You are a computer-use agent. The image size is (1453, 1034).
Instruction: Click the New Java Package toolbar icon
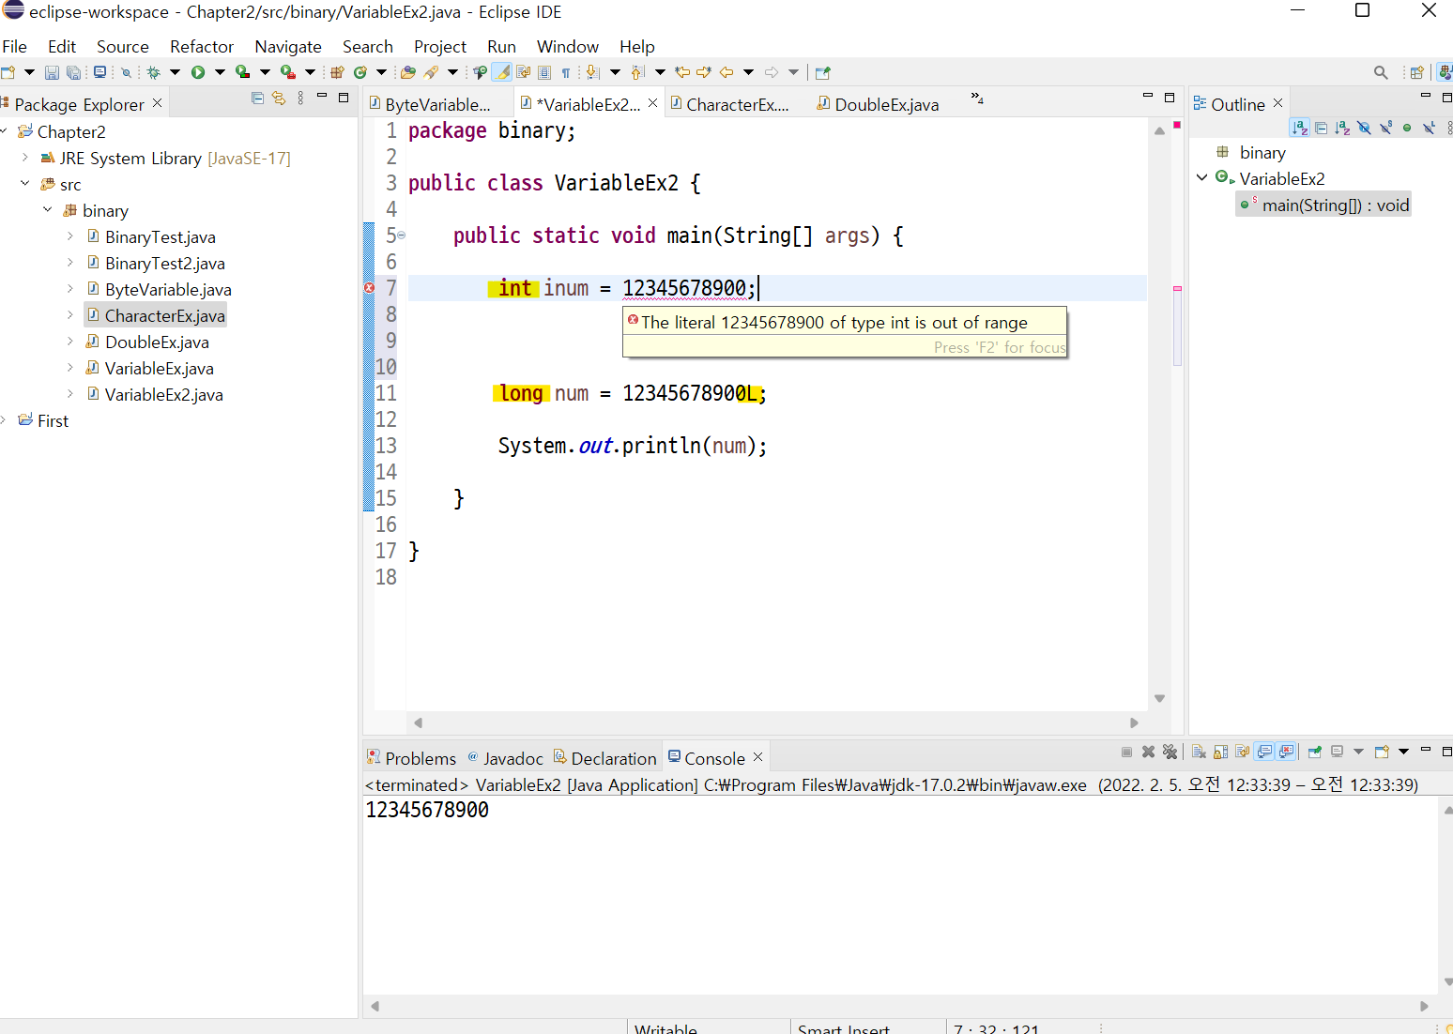[337, 72]
